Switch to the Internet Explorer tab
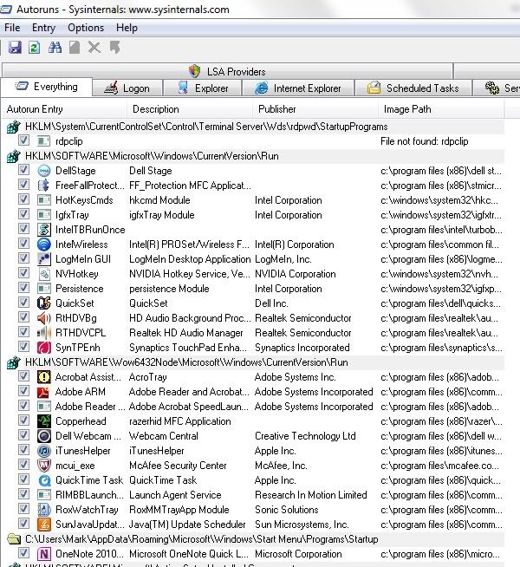The width and height of the screenshot is (520, 567). point(298,88)
